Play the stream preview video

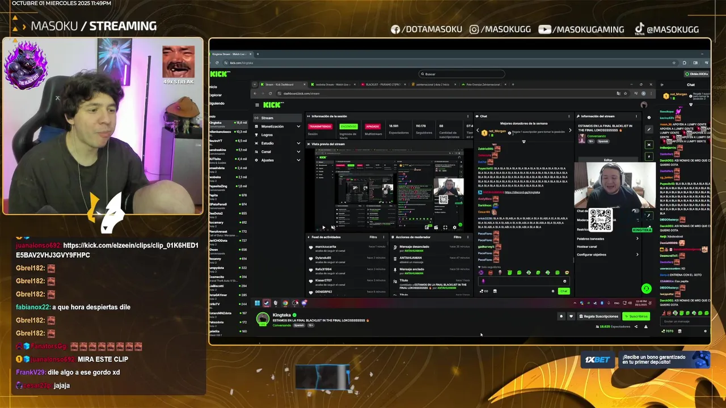tap(324, 227)
